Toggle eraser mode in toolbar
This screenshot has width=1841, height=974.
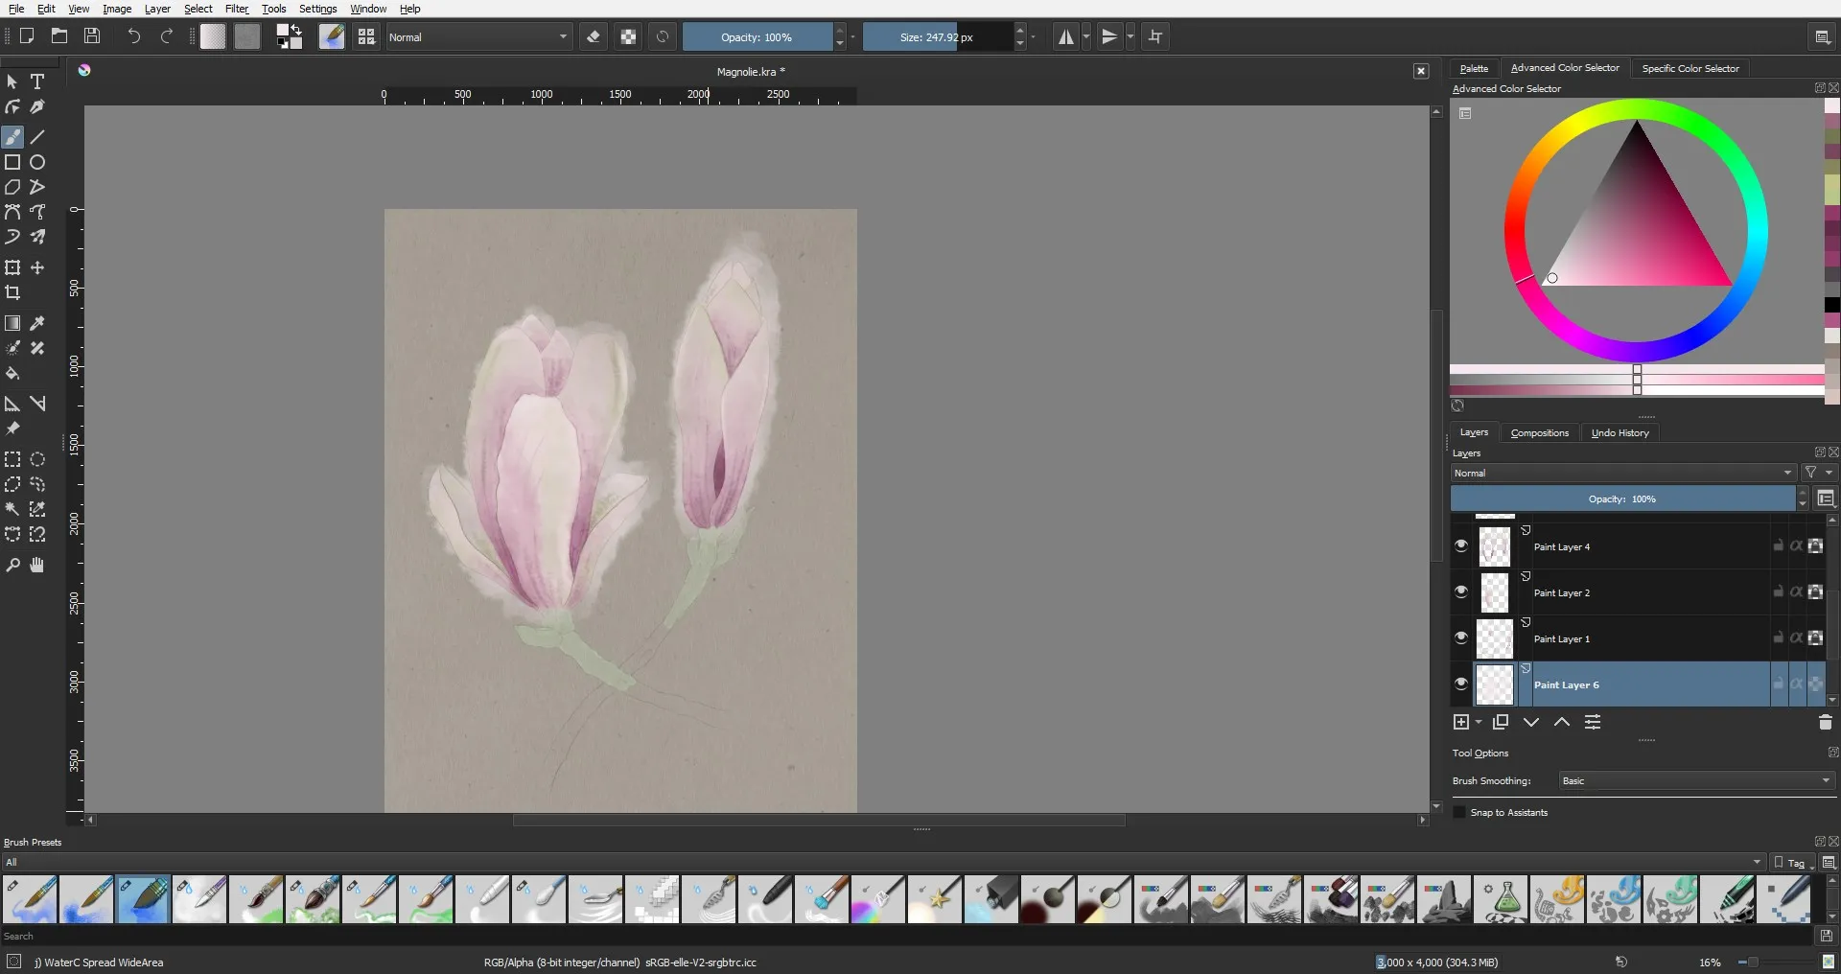[x=594, y=37]
